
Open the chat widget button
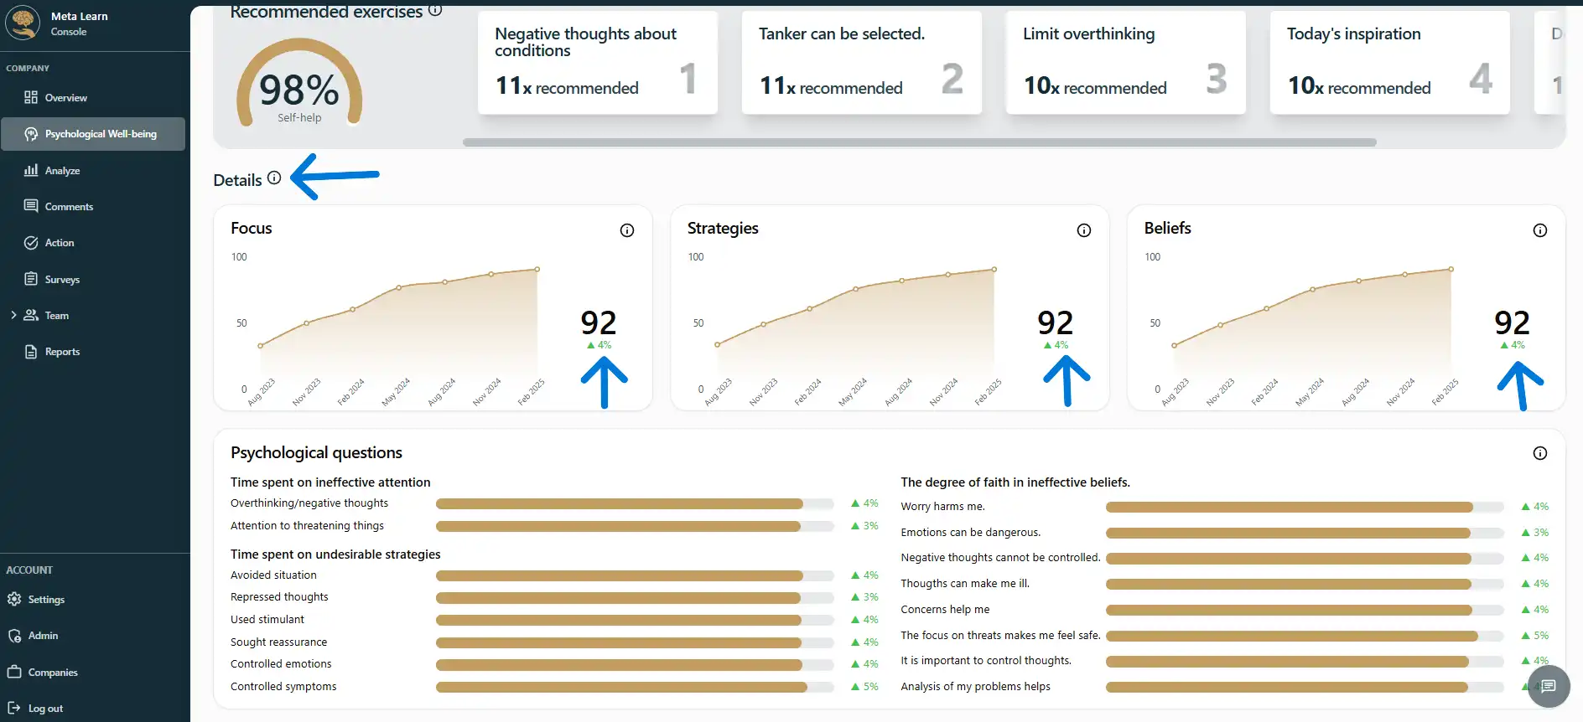[x=1548, y=687]
